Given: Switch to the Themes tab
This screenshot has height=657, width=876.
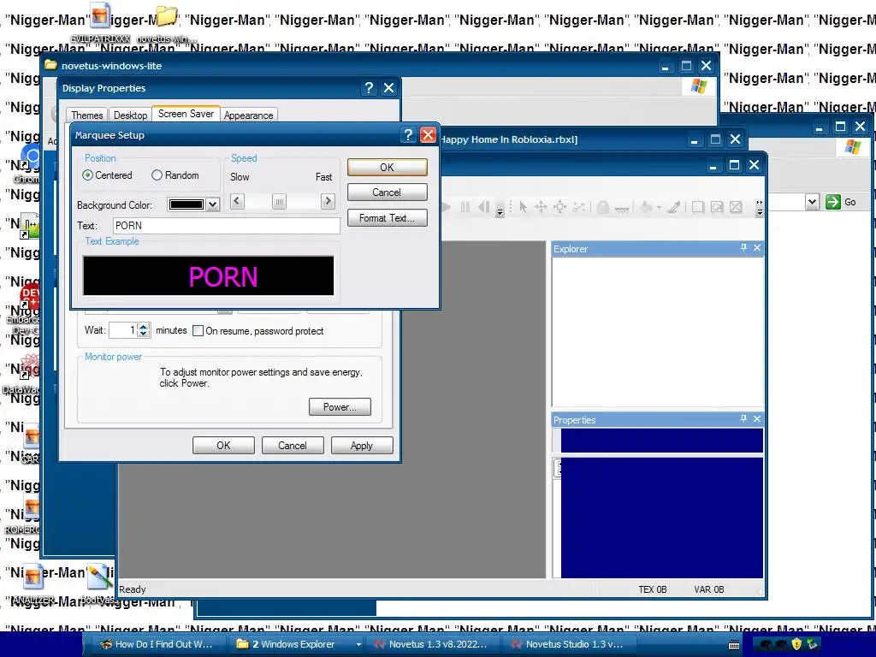Looking at the screenshot, I should pos(87,115).
